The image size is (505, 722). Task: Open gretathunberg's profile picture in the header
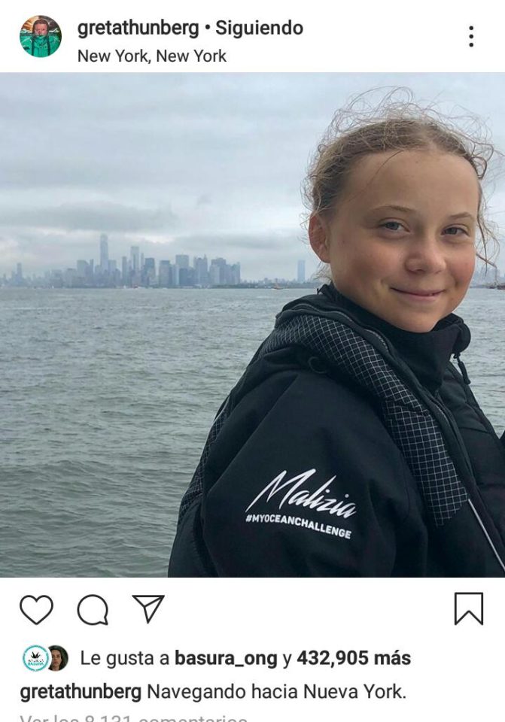pos(41,36)
